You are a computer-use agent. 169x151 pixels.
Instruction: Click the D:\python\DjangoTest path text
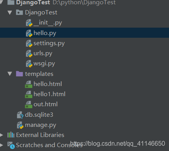coord(84,3)
